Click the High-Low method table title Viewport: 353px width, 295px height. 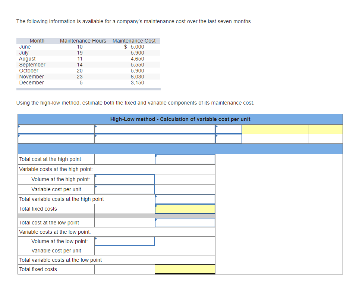coord(180,119)
